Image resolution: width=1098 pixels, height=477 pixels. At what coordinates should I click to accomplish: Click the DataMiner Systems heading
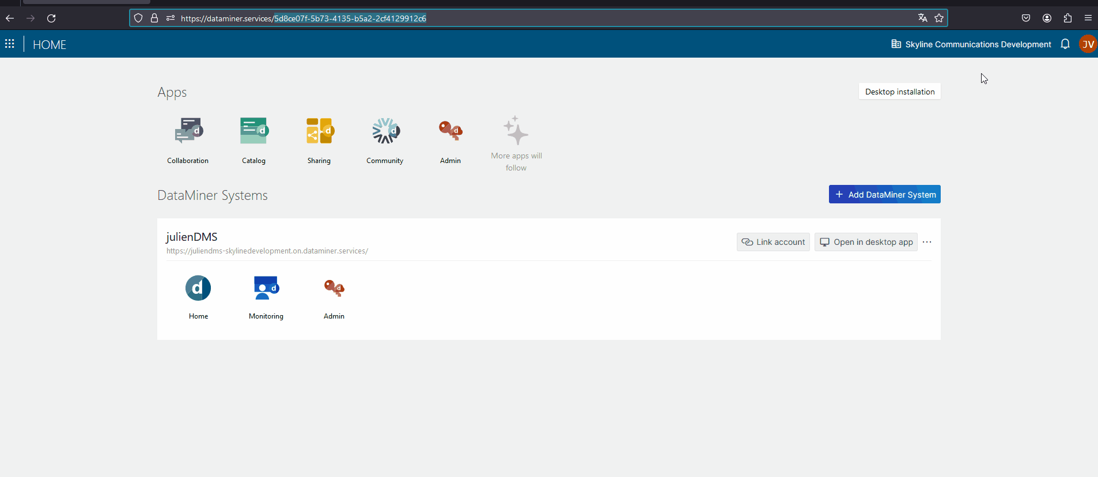pyautogui.click(x=213, y=195)
